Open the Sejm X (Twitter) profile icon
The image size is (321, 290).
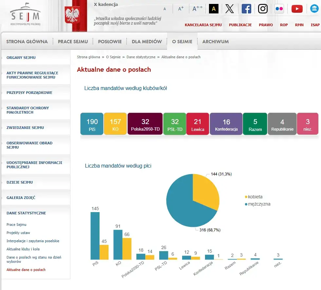(230, 9)
